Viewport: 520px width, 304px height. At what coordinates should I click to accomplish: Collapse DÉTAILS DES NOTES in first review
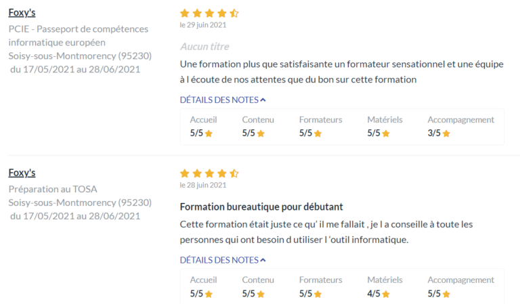tap(223, 100)
